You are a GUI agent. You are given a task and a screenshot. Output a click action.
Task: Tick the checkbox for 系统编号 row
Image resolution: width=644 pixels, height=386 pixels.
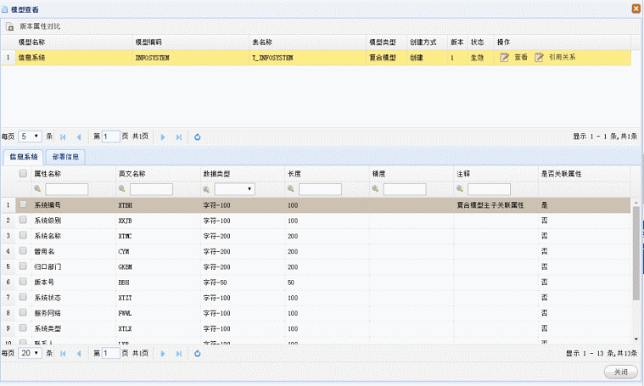(24, 204)
